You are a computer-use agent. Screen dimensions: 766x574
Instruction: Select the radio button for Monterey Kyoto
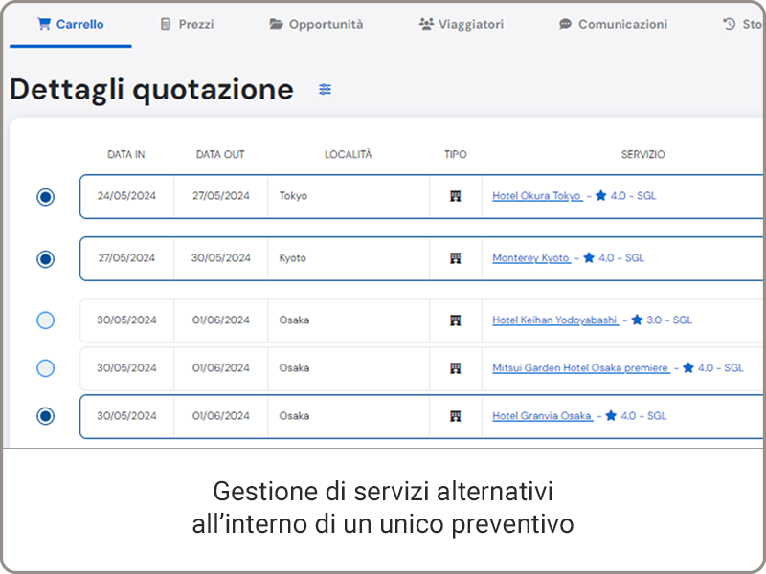coord(45,258)
